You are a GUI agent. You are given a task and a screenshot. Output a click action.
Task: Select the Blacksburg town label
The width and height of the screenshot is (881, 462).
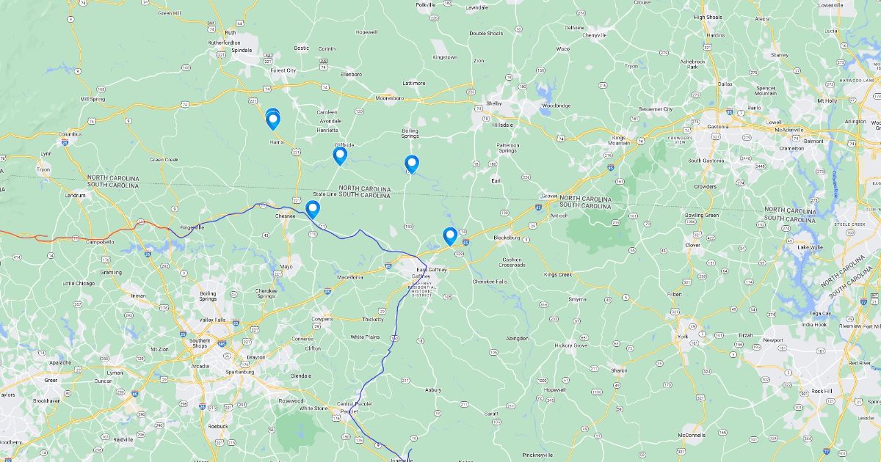coord(507,238)
